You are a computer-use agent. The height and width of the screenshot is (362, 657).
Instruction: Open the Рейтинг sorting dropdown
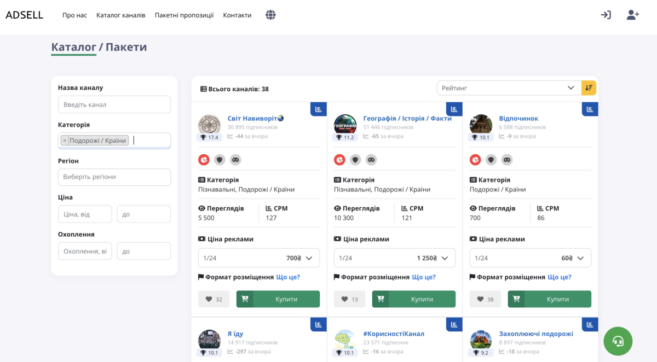click(x=509, y=88)
